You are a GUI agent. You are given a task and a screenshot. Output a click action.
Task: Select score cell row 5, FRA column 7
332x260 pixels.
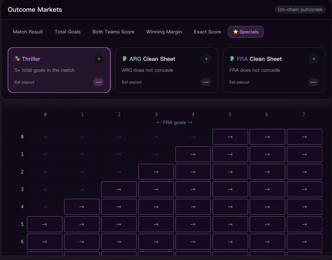pos(305,224)
